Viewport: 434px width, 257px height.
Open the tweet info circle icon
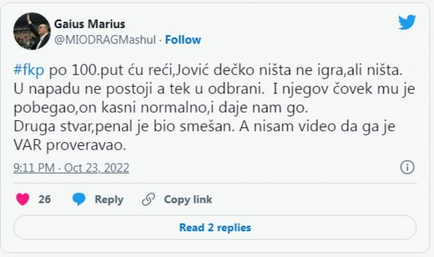(x=407, y=167)
